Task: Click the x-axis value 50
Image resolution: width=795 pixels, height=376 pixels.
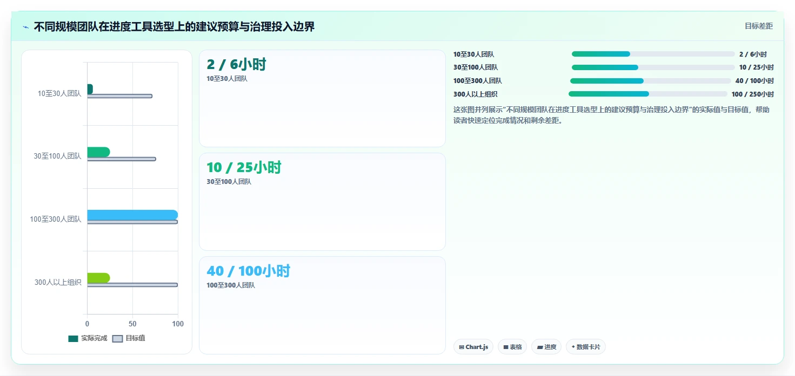Action: (x=132, y=324)
